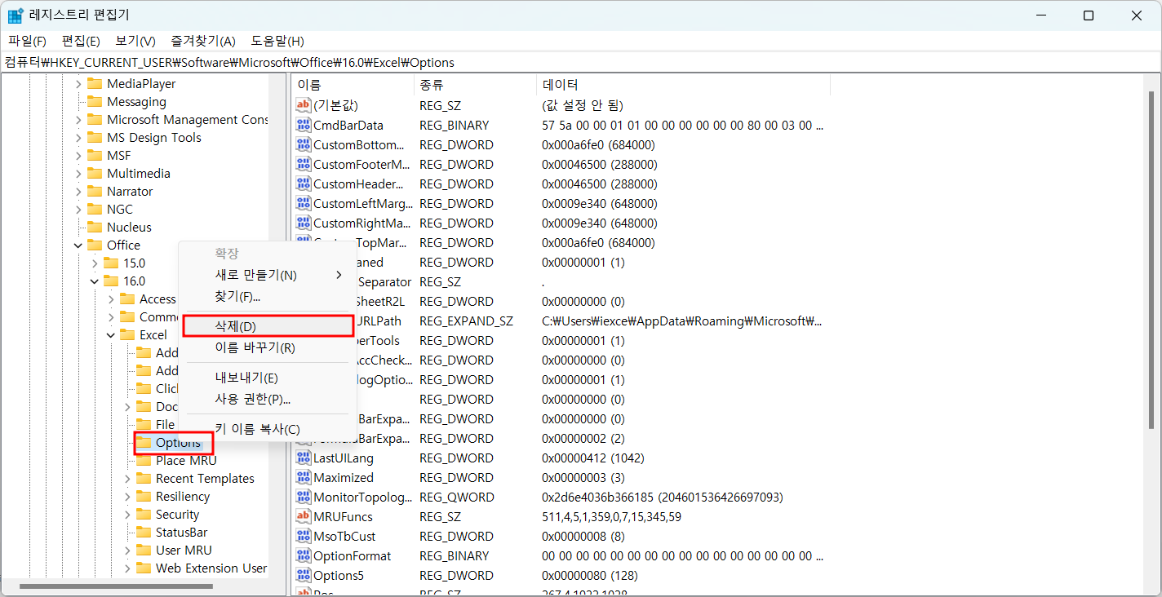
Task: Select the CustomHeader... value icon
Action: click(304, 184)
